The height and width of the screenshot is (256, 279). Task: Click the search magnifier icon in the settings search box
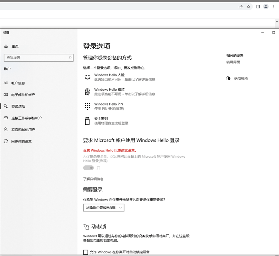[70, 58]
